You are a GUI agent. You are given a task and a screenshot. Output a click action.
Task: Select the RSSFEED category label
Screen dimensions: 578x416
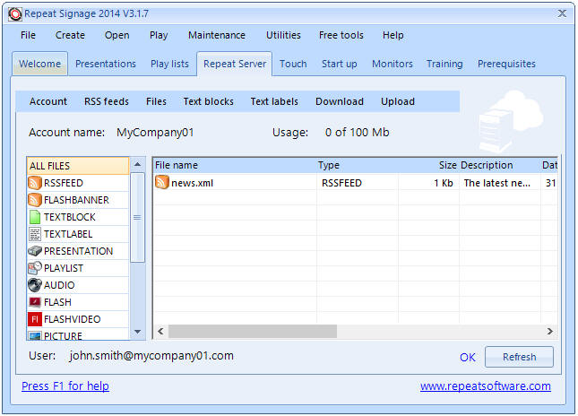64,183
